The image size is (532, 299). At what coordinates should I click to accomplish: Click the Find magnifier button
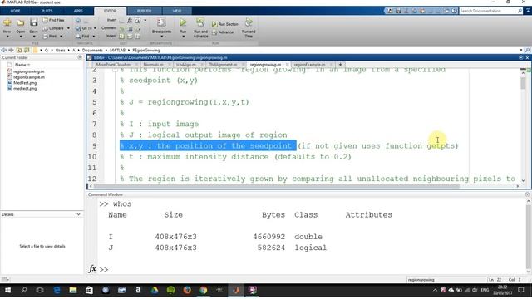[x=82, y=36]
